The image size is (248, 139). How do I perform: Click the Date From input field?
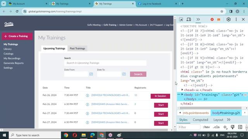(x=76, y=74)
